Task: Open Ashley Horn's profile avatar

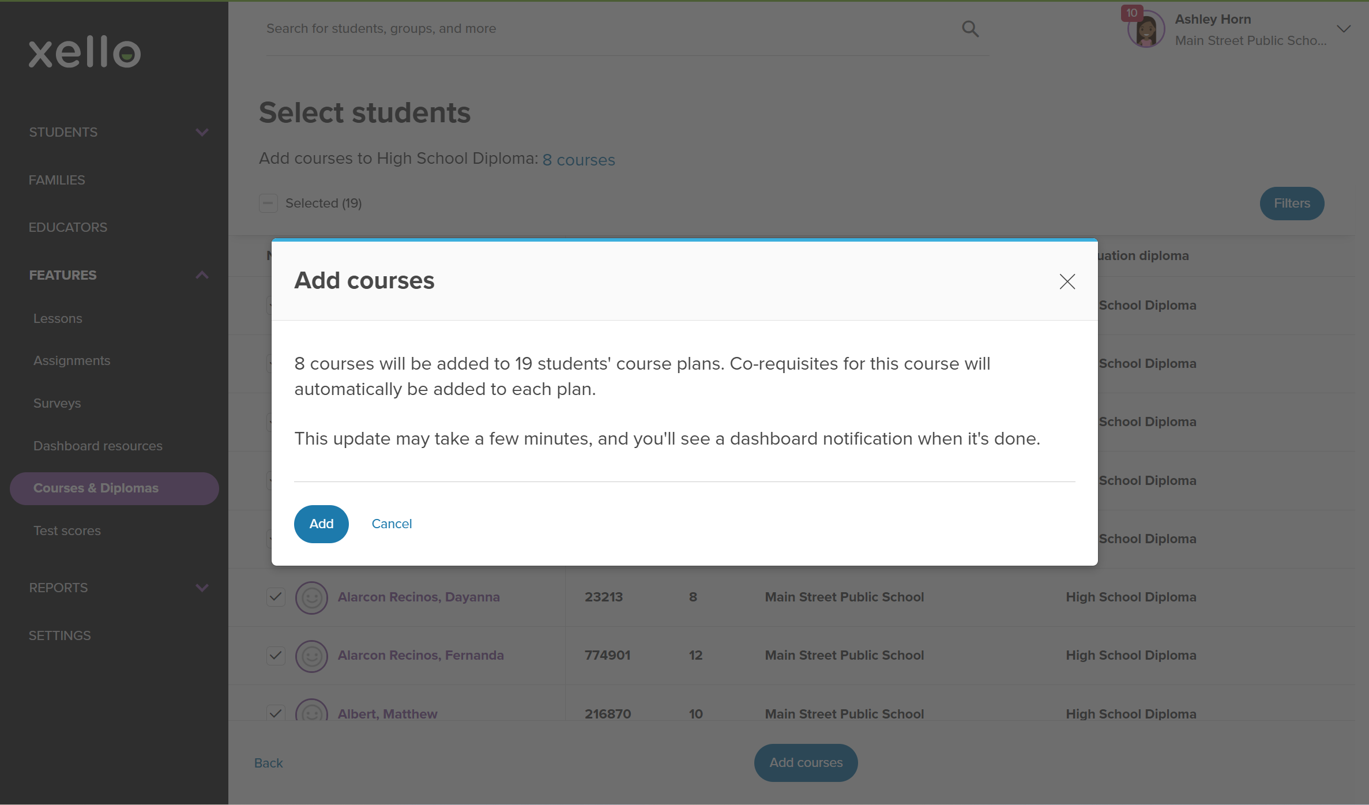Action: (x=1146, y=29)
